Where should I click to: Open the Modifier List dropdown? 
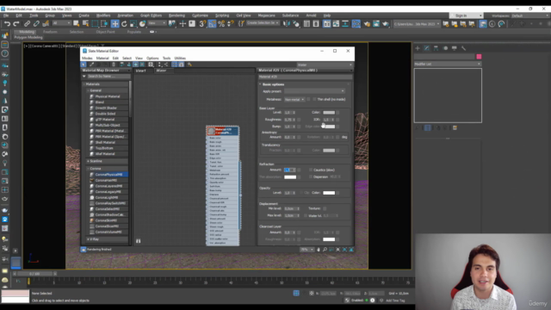click(x=448, y=64)
